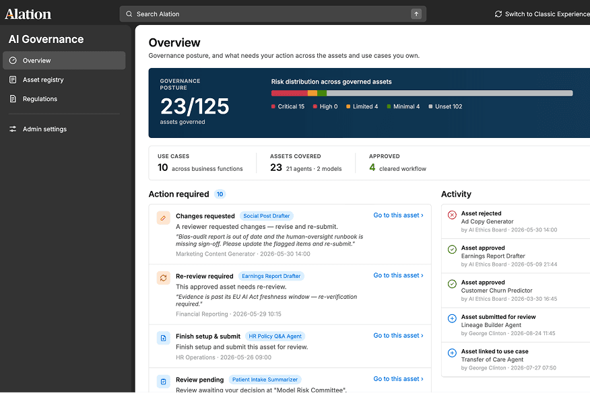Click the Marketing Content Generator timestamp line
The height and width of the screenshot is (393, 590).
click(x=243, y=254)
